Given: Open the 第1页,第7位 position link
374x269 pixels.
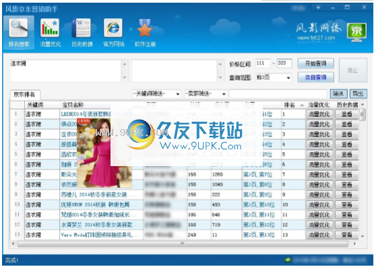Looking at the screenshot, I should [257, 174].
